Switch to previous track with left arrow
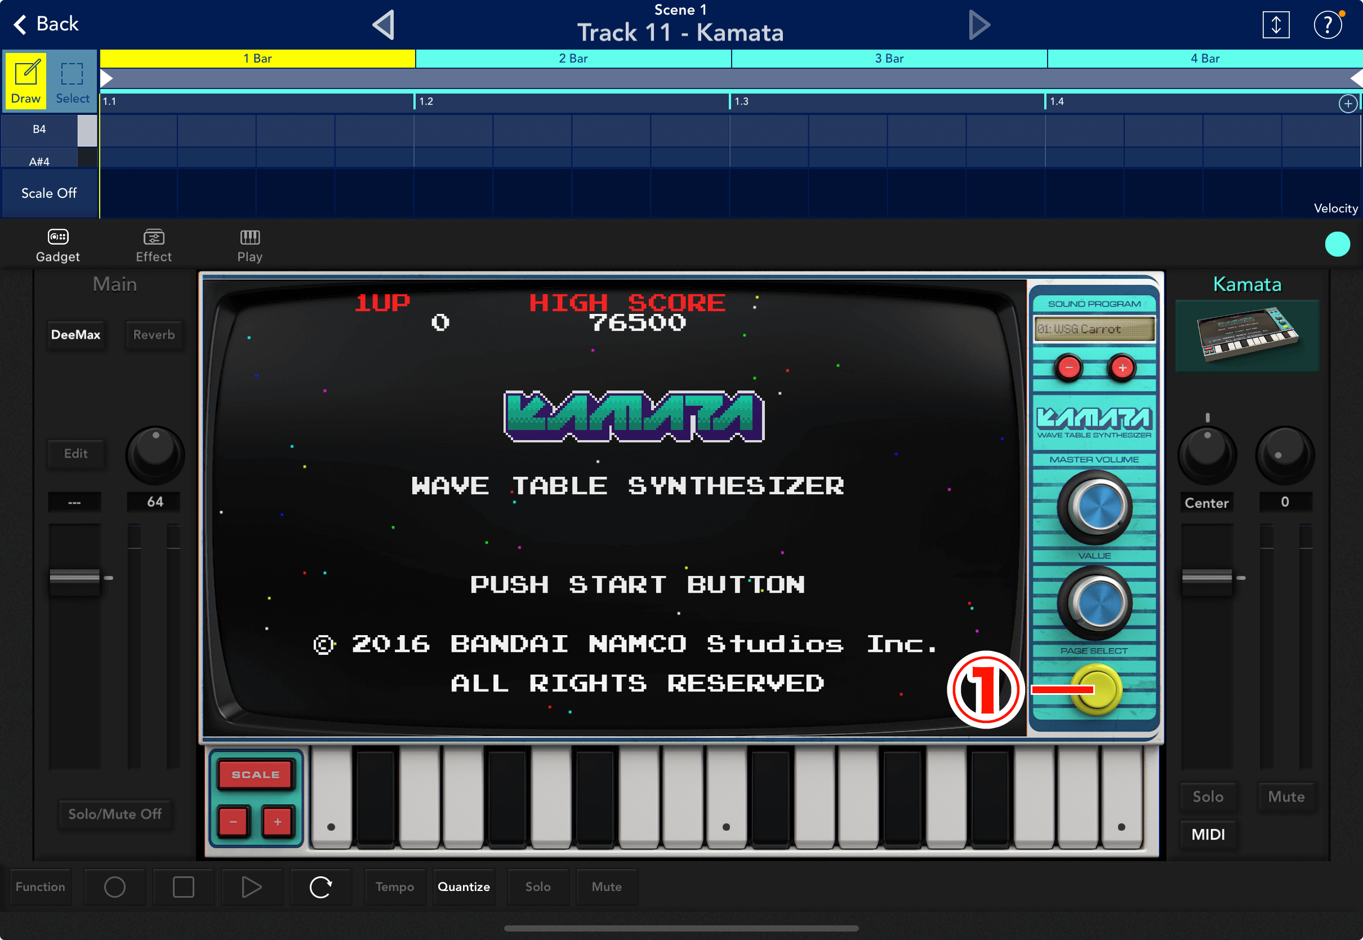 pos(384,25)
